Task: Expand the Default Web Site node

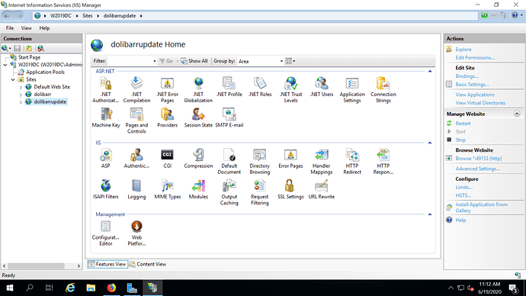Action: click(21, 87)
